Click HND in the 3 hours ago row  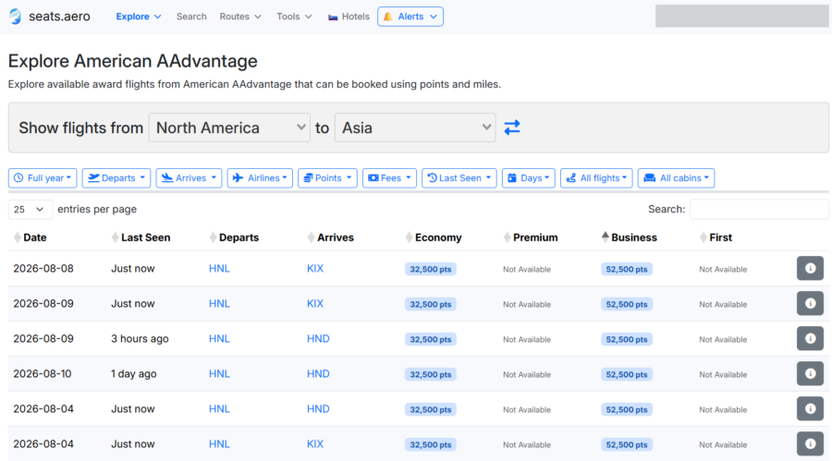coord(318,338)
